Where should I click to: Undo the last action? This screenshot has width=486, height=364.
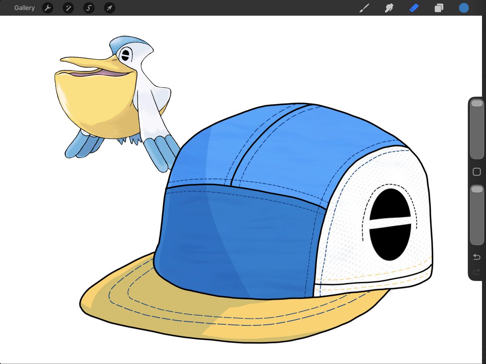[x=477, y=257]
